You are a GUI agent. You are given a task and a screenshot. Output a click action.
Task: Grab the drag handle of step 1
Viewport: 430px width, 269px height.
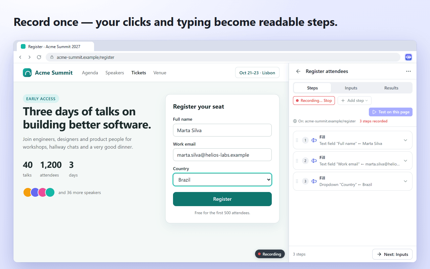tap(297, 140)
